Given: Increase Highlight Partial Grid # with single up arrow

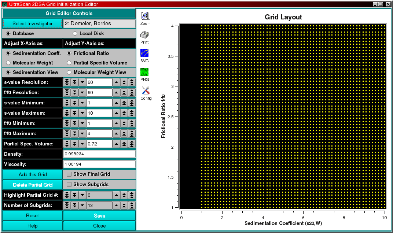Looking at the screenshot, I should [x=116, y=195].
